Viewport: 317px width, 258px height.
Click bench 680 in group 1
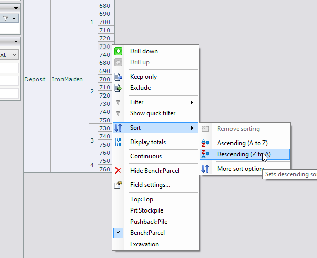[106, 6]
